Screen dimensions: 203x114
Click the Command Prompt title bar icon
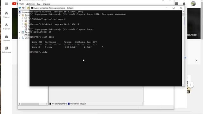(32, 8)
